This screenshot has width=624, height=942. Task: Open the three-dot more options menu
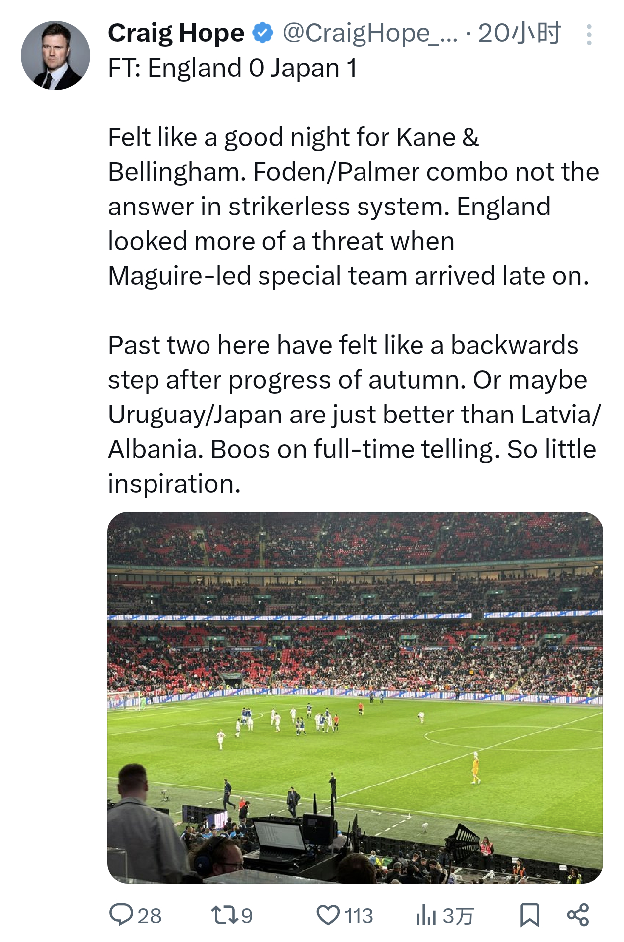[589, 35]
